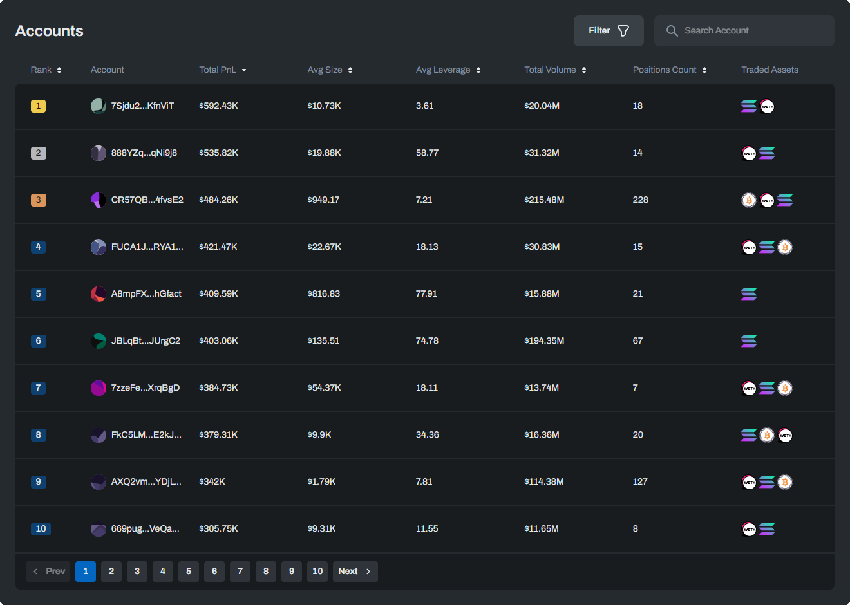Click the Solana icon in A8mpFX...hGfact row
Image resolution: width=850 pixels, height=605 pixels.
[749, 294]
